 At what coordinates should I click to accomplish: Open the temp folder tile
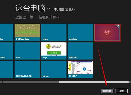54,32
